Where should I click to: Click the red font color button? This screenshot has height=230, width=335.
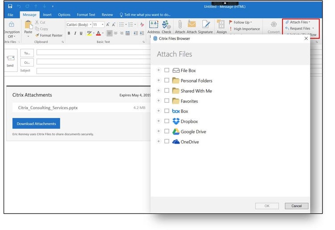click(x=98, y=33)
